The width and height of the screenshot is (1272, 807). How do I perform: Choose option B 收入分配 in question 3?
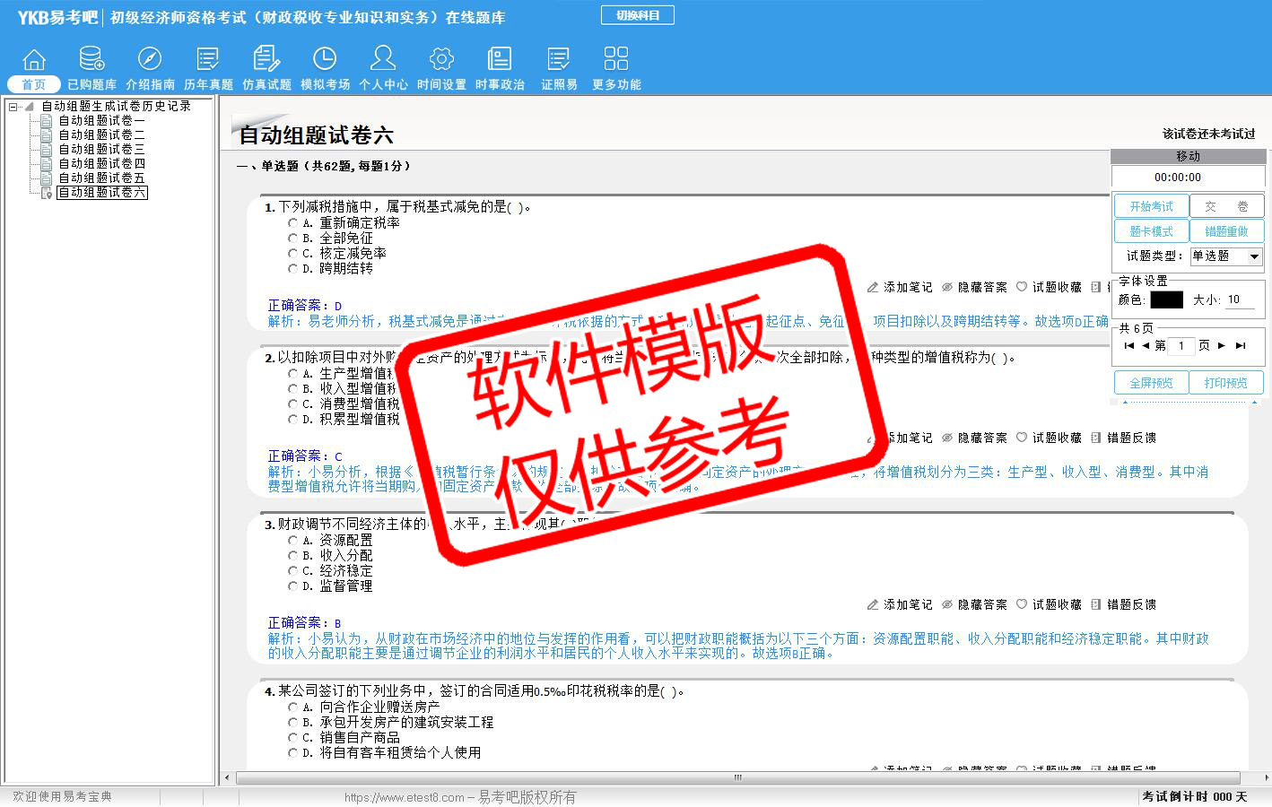pyautogui.click(x=293, y=556)
